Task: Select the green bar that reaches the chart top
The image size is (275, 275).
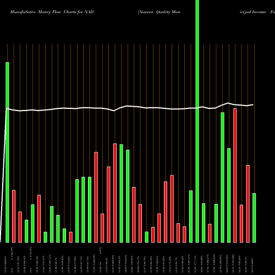Action: coord(197,121)
